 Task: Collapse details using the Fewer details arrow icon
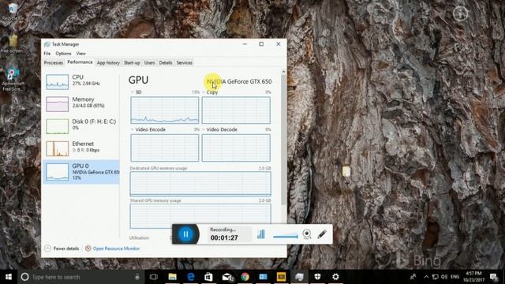[47, 248]
